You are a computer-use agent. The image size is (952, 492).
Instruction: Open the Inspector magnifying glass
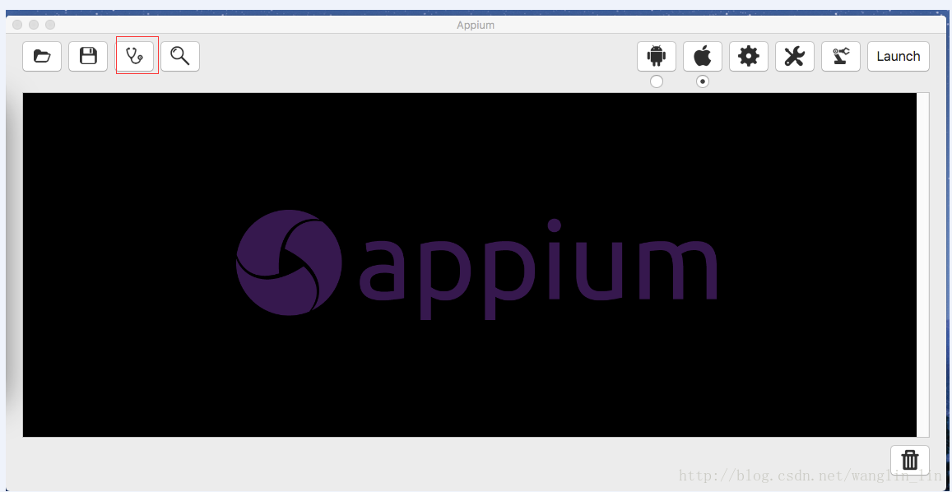[180, 57]
